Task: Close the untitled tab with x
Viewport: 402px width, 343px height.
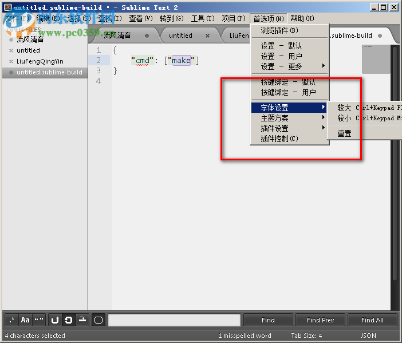Action: point(207,36)
